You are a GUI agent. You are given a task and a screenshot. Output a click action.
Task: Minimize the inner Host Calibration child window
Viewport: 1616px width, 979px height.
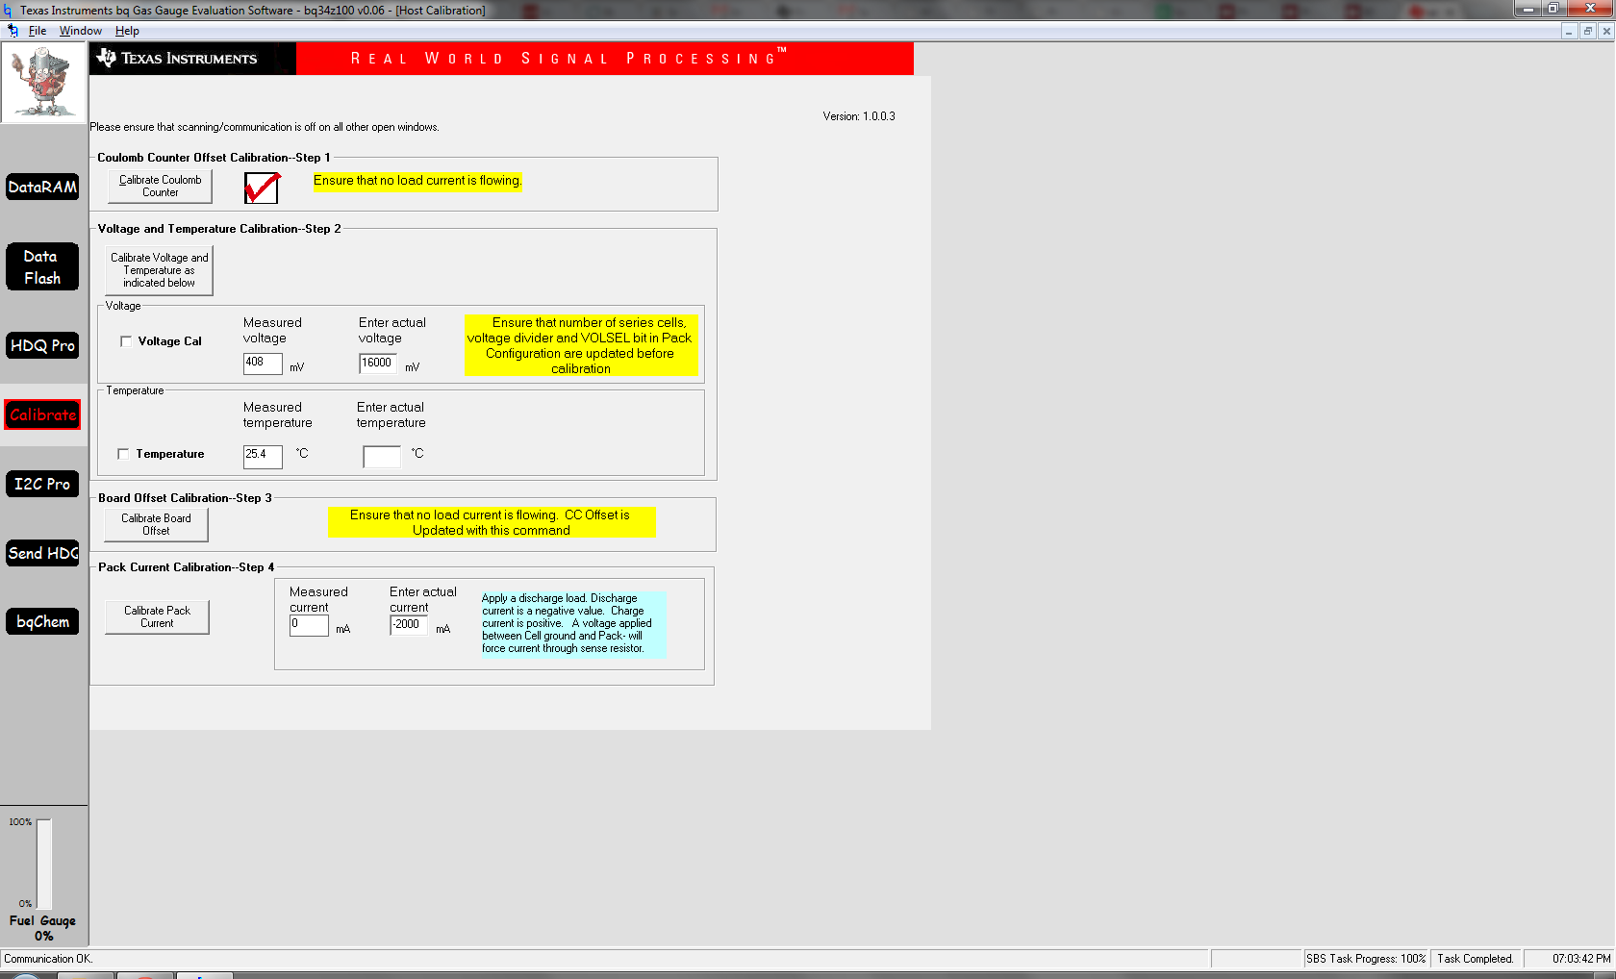1569,31
